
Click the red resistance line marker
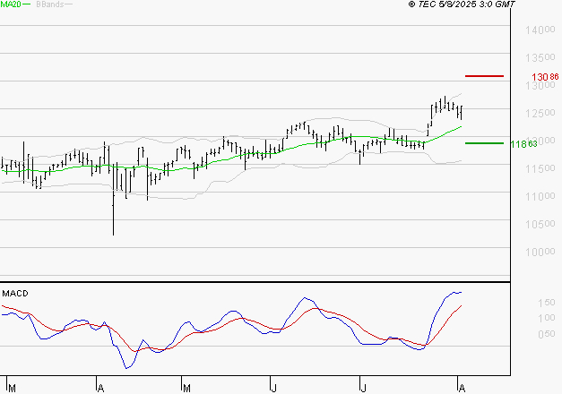484,76
